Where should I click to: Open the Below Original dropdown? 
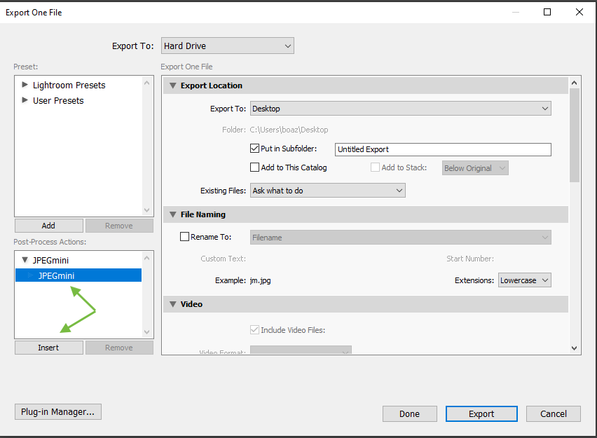point(475,168)
